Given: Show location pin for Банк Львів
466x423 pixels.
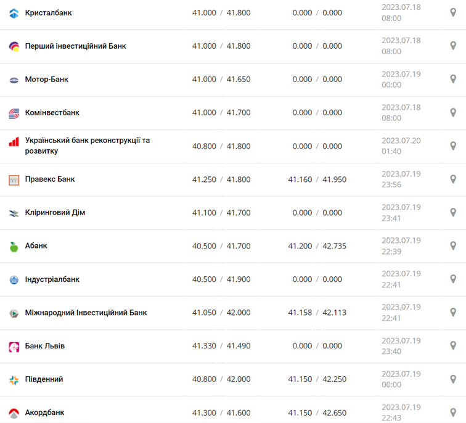Looking at the screenshot, I should click(x=453, y=346).
